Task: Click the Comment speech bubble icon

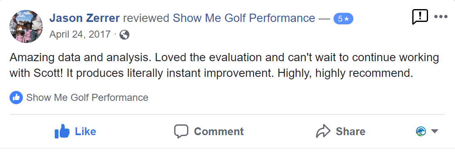Action: coord(181,131)
